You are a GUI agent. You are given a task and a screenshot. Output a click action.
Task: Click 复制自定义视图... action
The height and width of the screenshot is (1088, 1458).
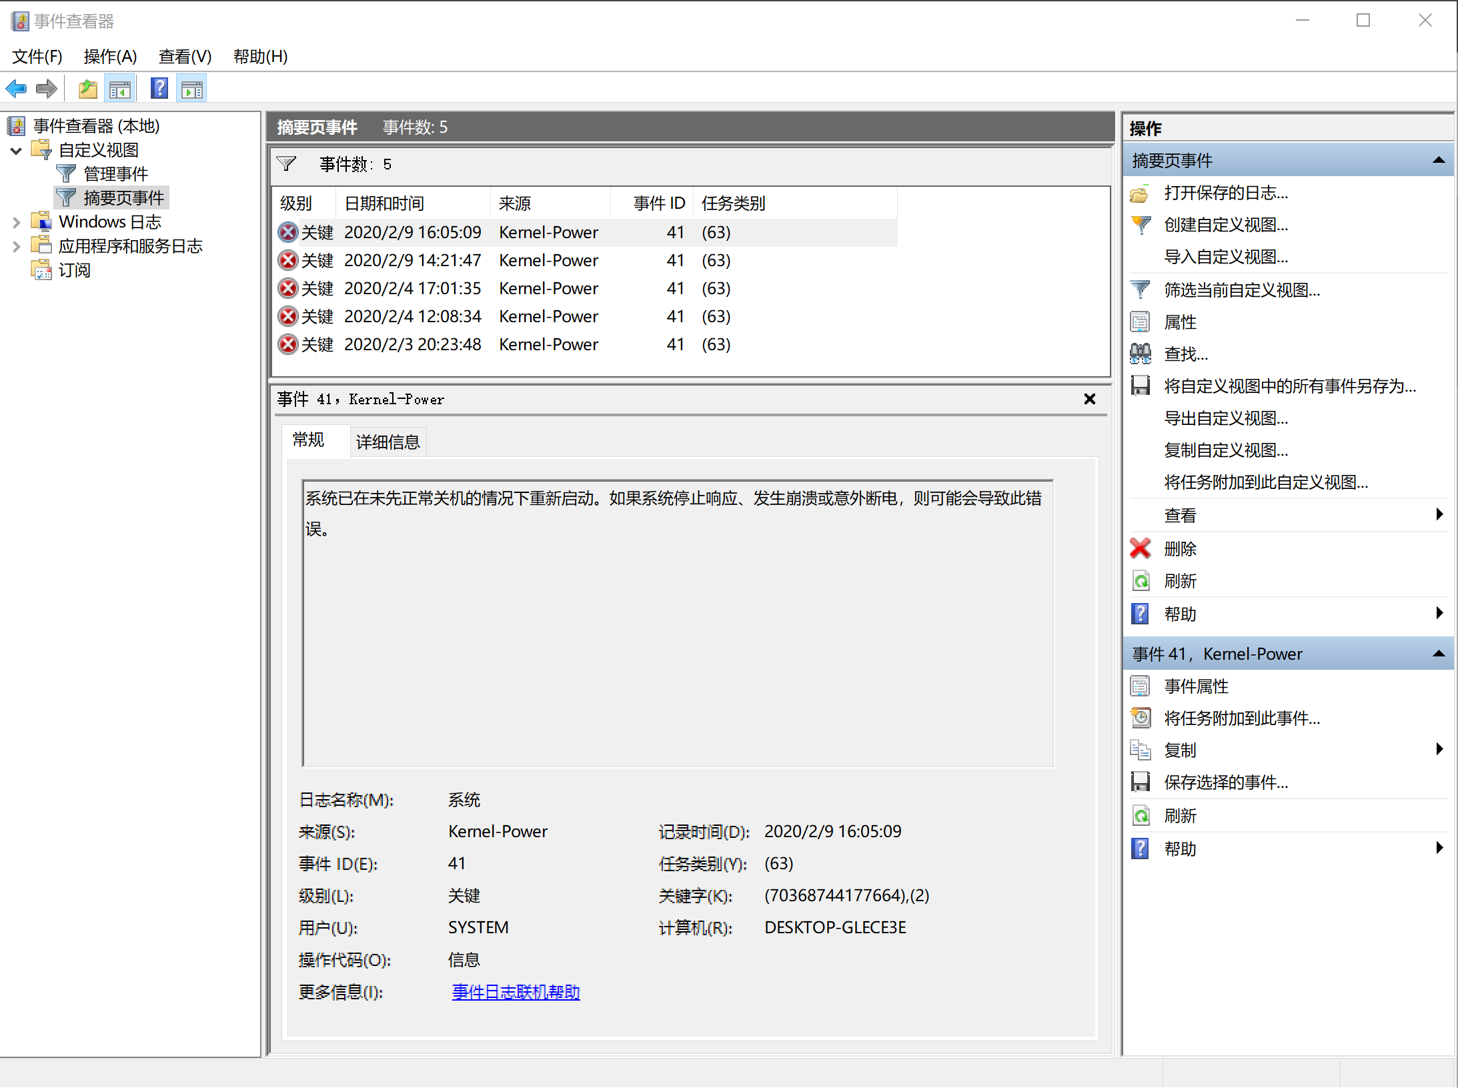pos(1226,450)
